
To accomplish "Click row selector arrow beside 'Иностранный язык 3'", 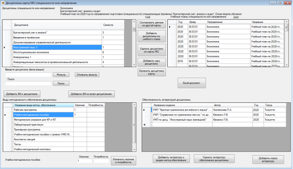I will click(x=5, y=48).
